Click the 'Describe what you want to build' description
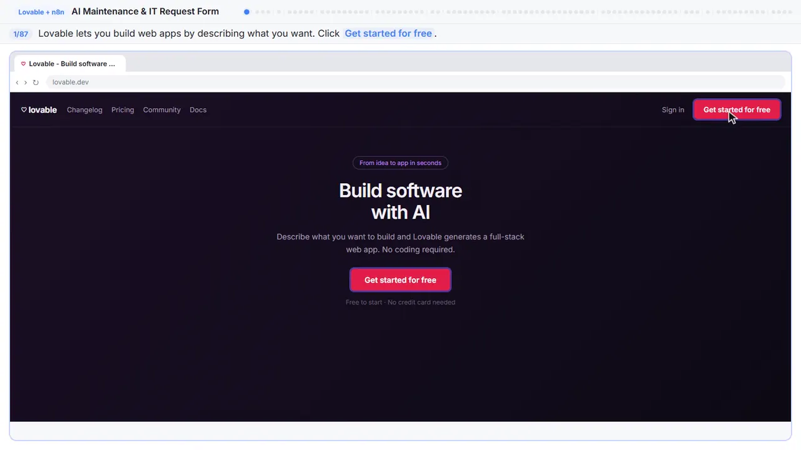The width and height of the screenshot is (801, 450). [400, 243]
